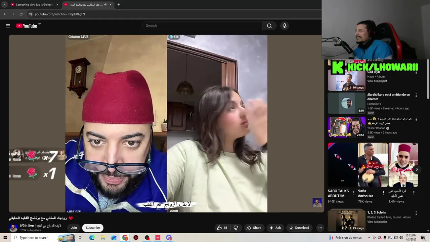Image resolution: width=430 pixels, height=242 pixels.
Task: Go to the YouTube home logo
Action: click(27, 26)
